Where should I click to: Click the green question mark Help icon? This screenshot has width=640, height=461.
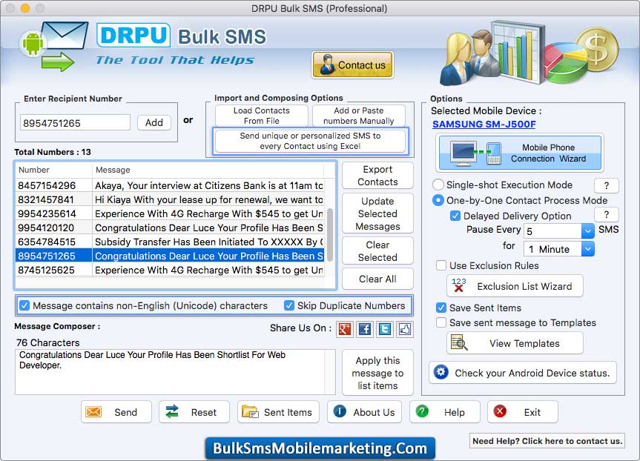coord(422,411)
